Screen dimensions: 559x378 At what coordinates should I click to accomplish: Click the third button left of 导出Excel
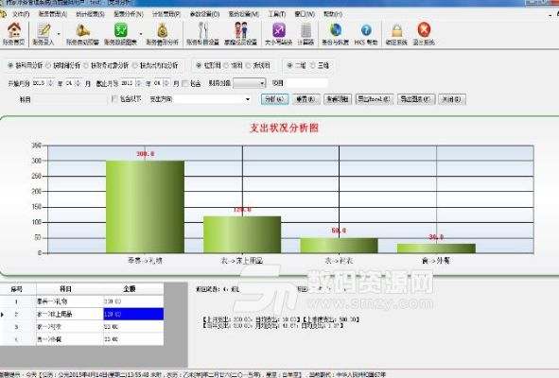point(338,99)
